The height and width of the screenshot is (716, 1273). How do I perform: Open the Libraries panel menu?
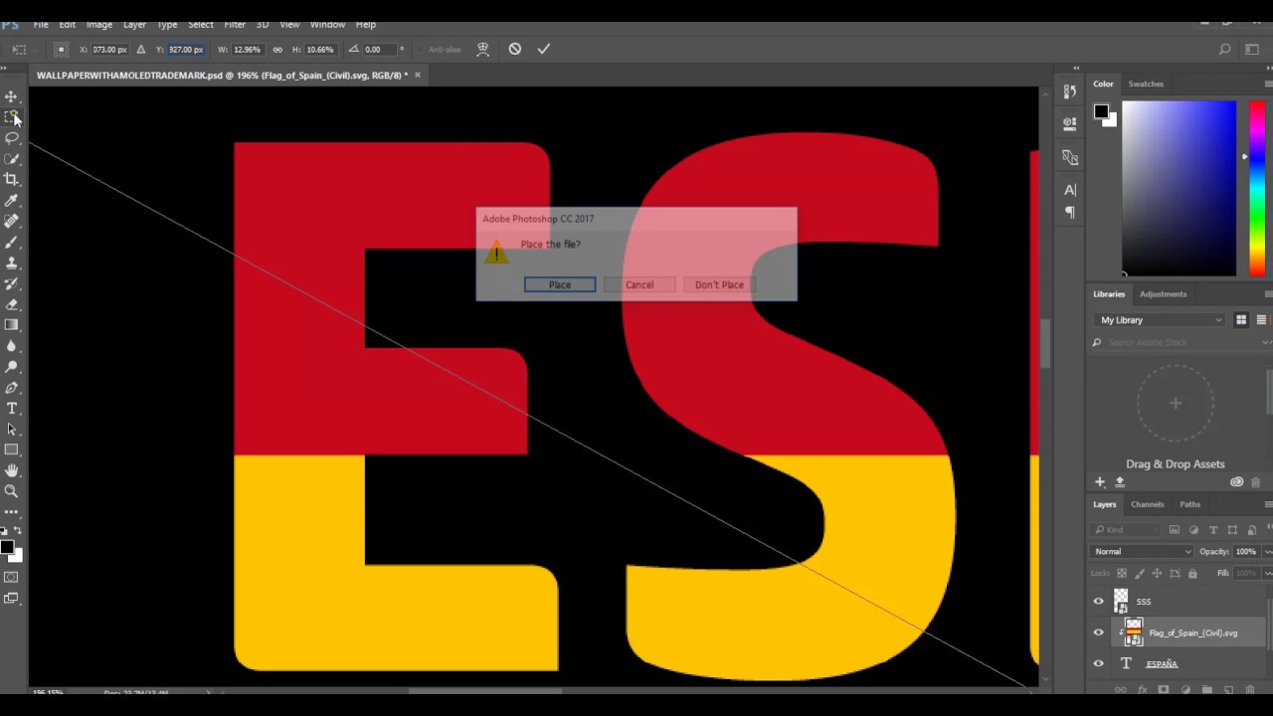(1268, 294)
